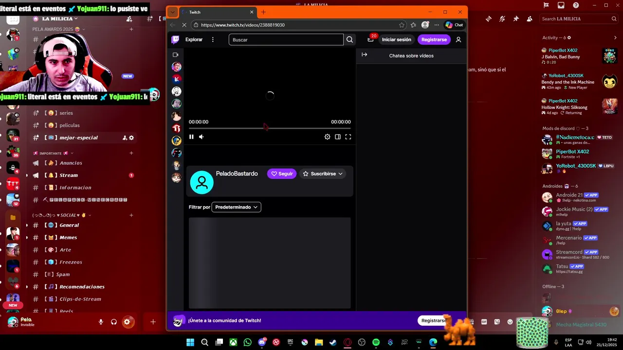Open Spotify from the Windows taskbar
The image size is (623, 350).
click(376, 342)
